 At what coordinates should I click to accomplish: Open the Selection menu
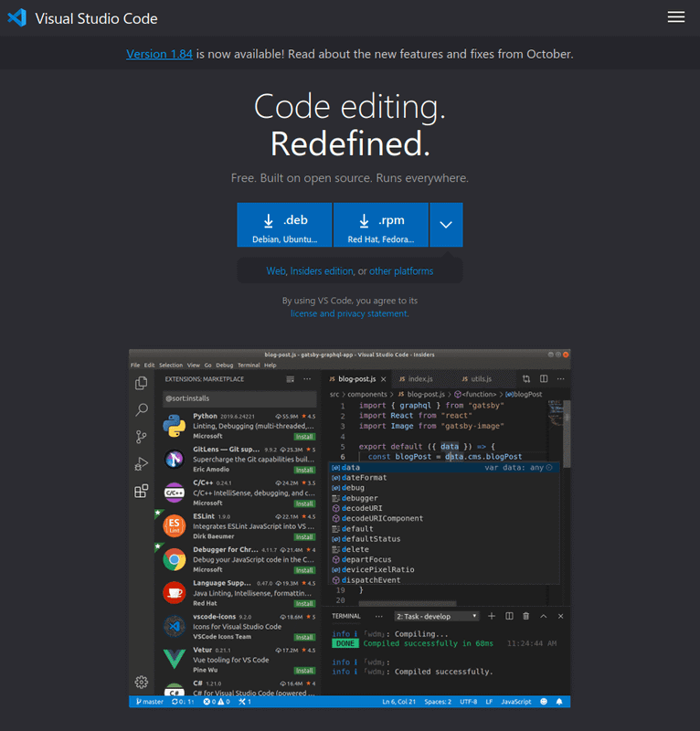tap(171, 365)
